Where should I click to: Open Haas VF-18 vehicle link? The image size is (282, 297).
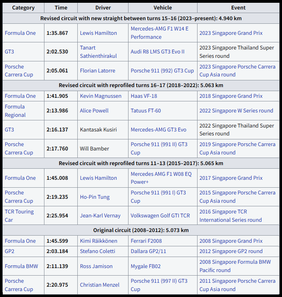(x=144, y=96)
